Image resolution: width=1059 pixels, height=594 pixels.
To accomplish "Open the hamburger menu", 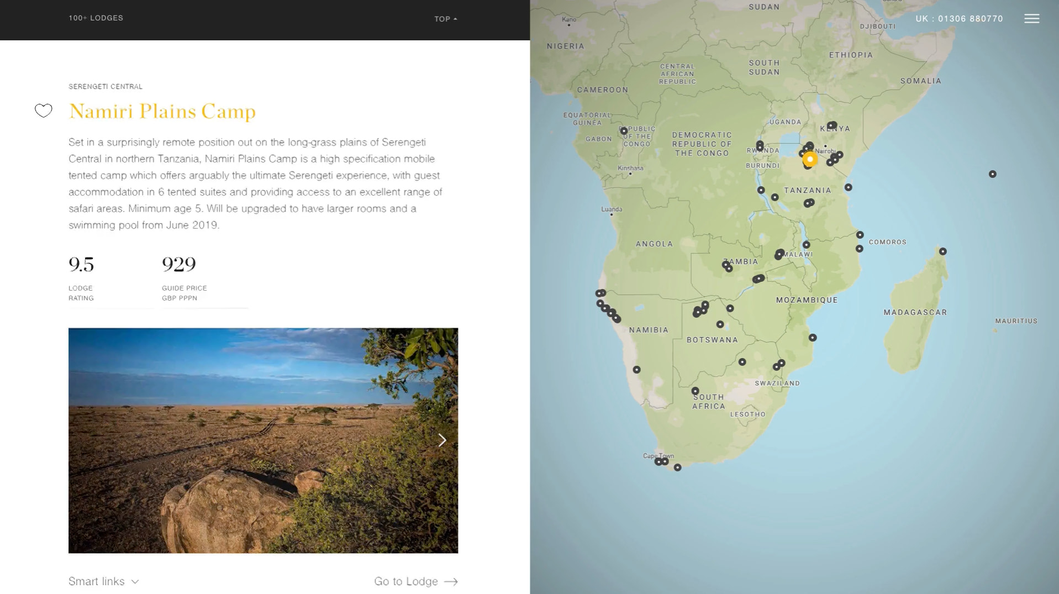I will click(x=1031, y=19).
